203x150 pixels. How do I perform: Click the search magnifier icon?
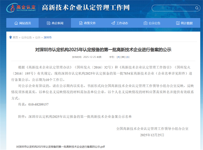197,8
